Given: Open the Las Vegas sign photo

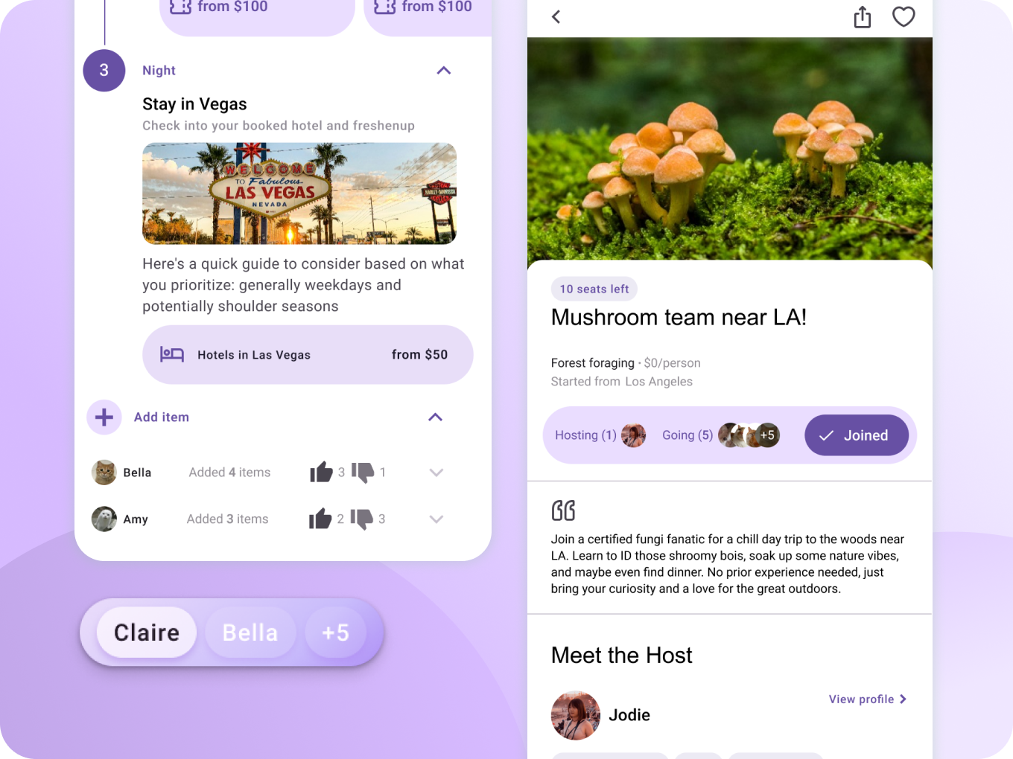Looking at the screenshot, I should (x=299, y=193).
